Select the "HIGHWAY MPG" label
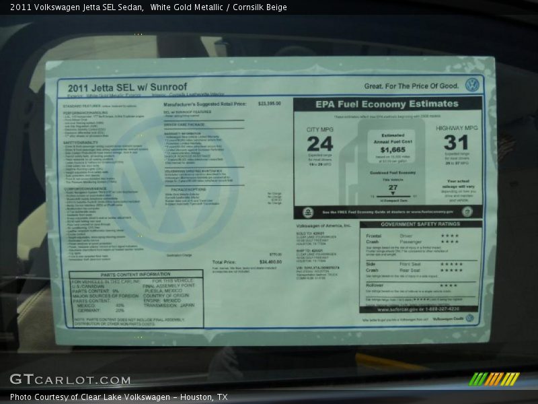The width and height of the screenshot is (538, 404). coord(457,128)
